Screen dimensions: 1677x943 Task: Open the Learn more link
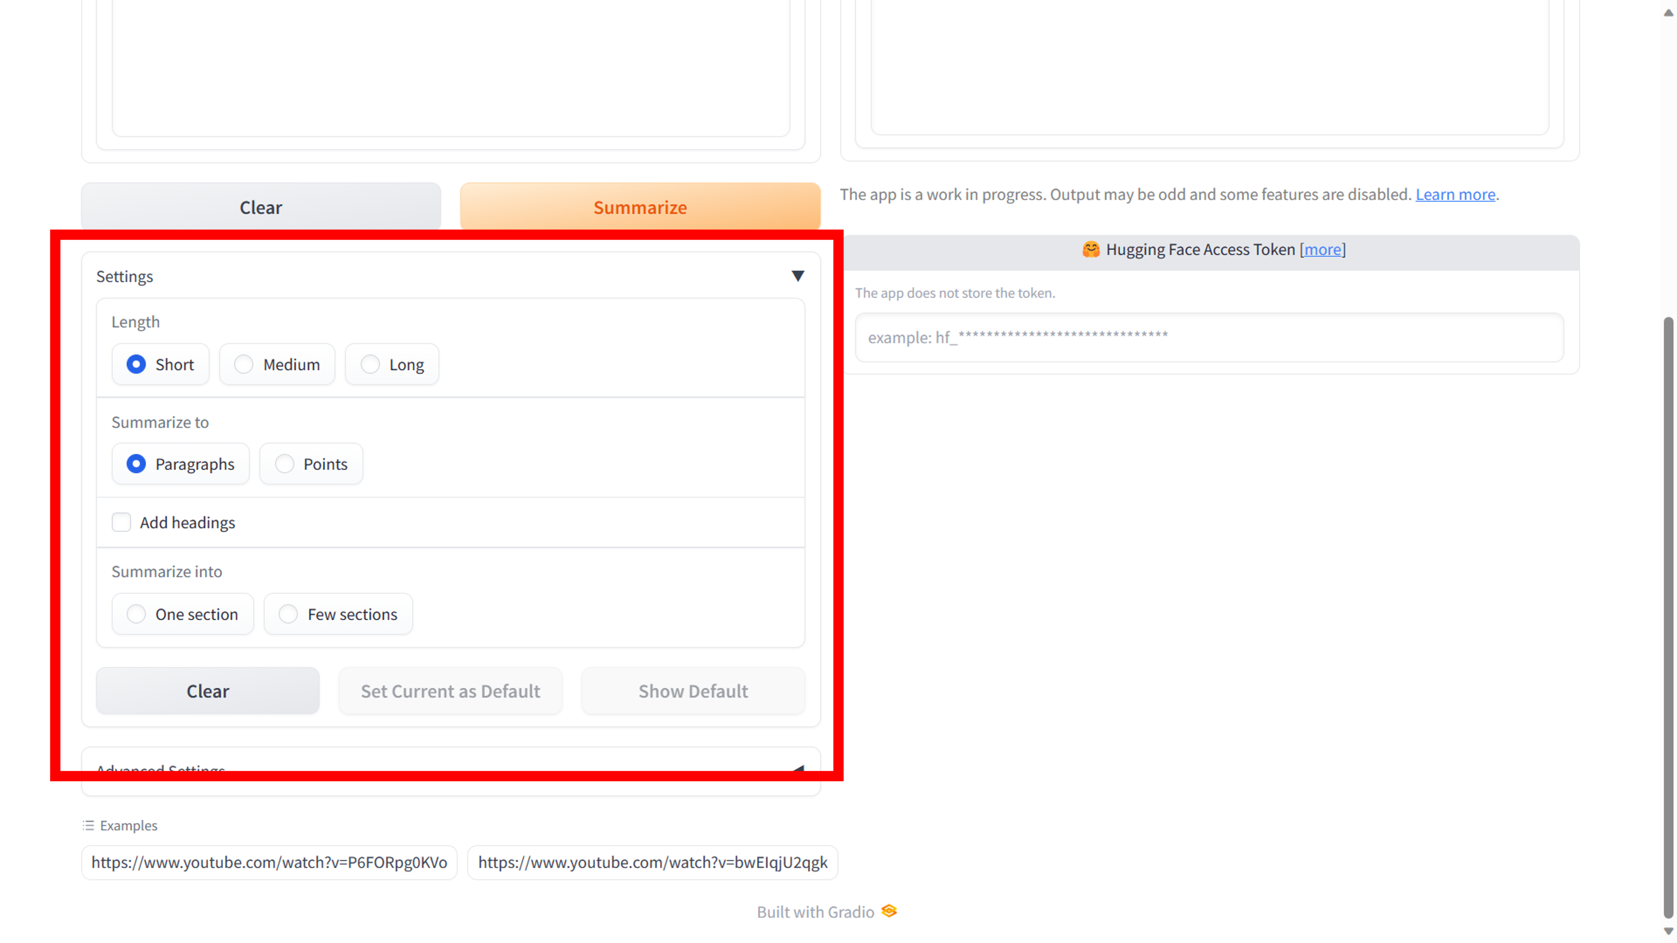pyautogui.click(x=1455, y=195)
